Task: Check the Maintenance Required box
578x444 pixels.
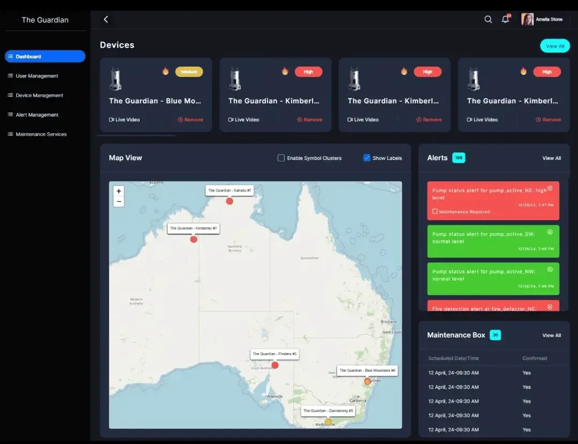Action: [435, 211]
